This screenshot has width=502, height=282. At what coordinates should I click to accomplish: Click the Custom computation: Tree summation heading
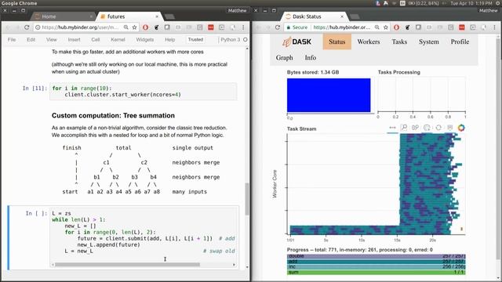pyautogui.click(x=113, y=116)
